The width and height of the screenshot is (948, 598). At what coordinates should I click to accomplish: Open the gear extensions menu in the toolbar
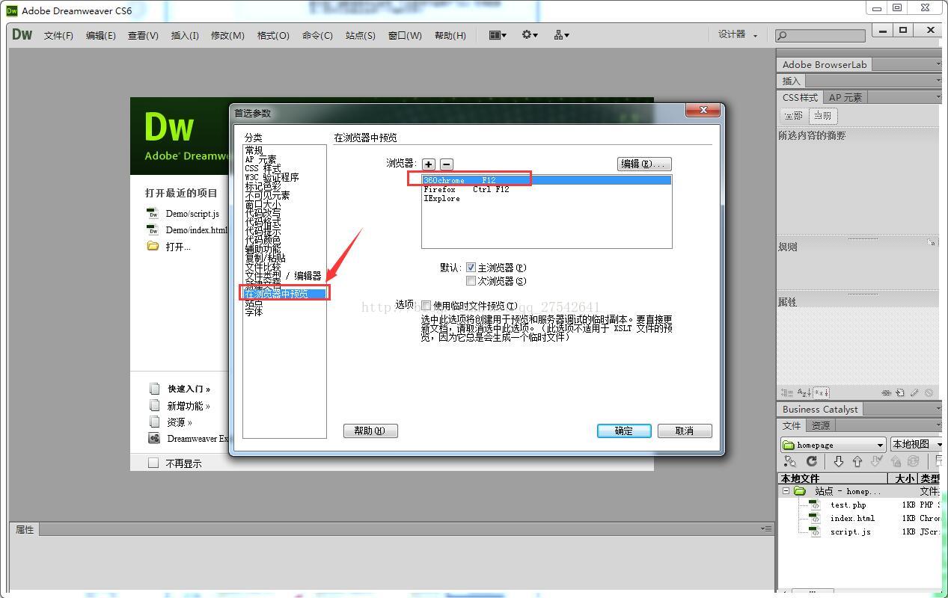tap(530, 35)
